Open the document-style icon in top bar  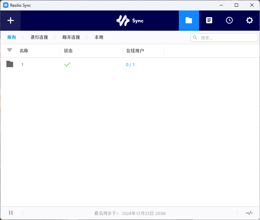coord(209,21)
